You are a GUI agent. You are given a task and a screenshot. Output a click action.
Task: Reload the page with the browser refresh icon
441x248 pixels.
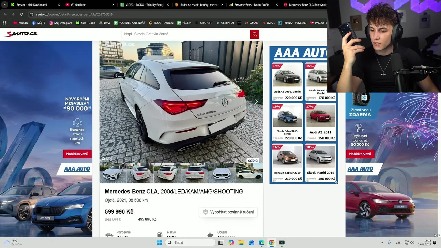[21, 14]
